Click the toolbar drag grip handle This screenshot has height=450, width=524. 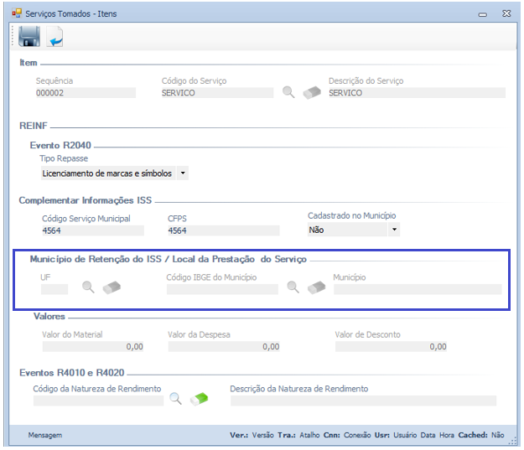click(13, 36)
